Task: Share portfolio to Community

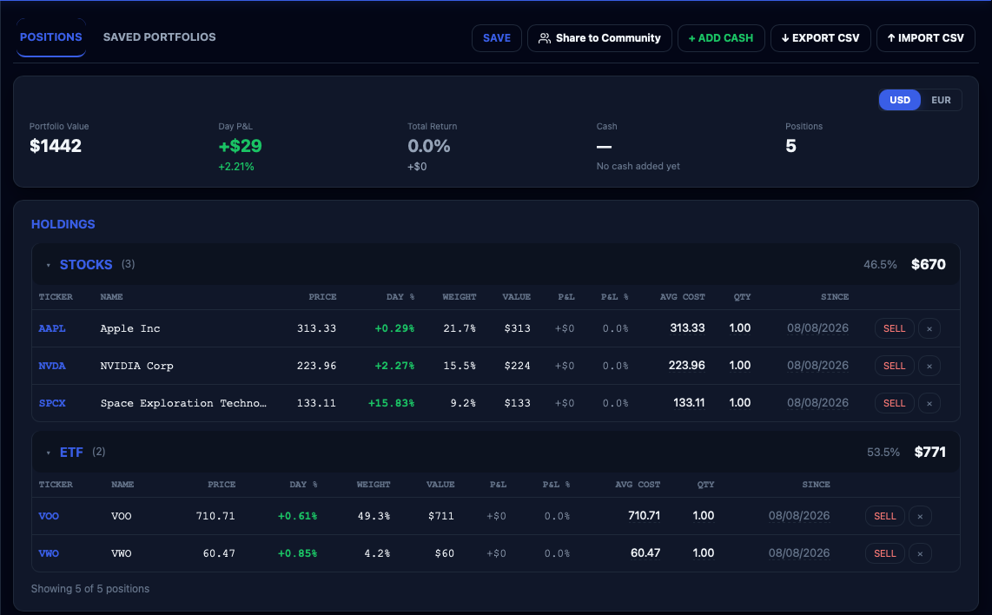Action: click(x=599, y=38)
